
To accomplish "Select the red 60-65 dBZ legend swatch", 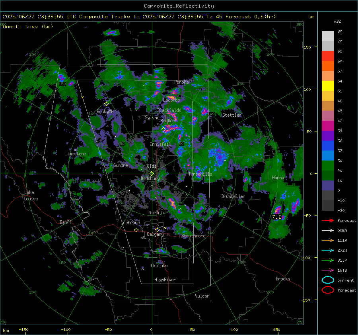I will point(328,56).
